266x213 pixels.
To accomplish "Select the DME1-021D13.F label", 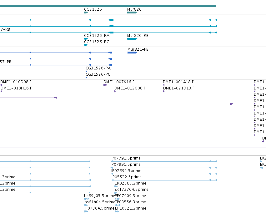I will point(179,88).
